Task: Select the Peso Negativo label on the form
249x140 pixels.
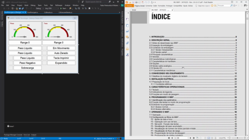Action: click(x=28, y=63)
